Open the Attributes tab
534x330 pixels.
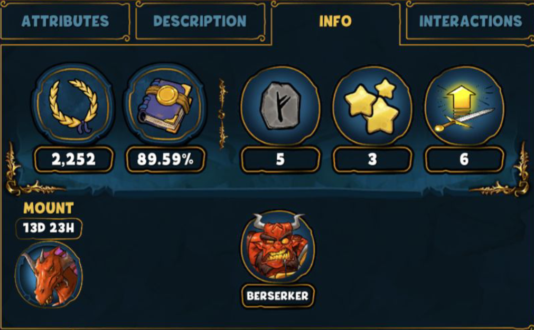click(65, 21)
